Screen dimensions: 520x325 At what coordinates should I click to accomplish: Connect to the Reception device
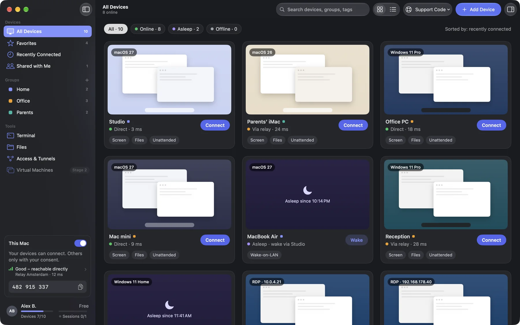(x=491, y=240)
